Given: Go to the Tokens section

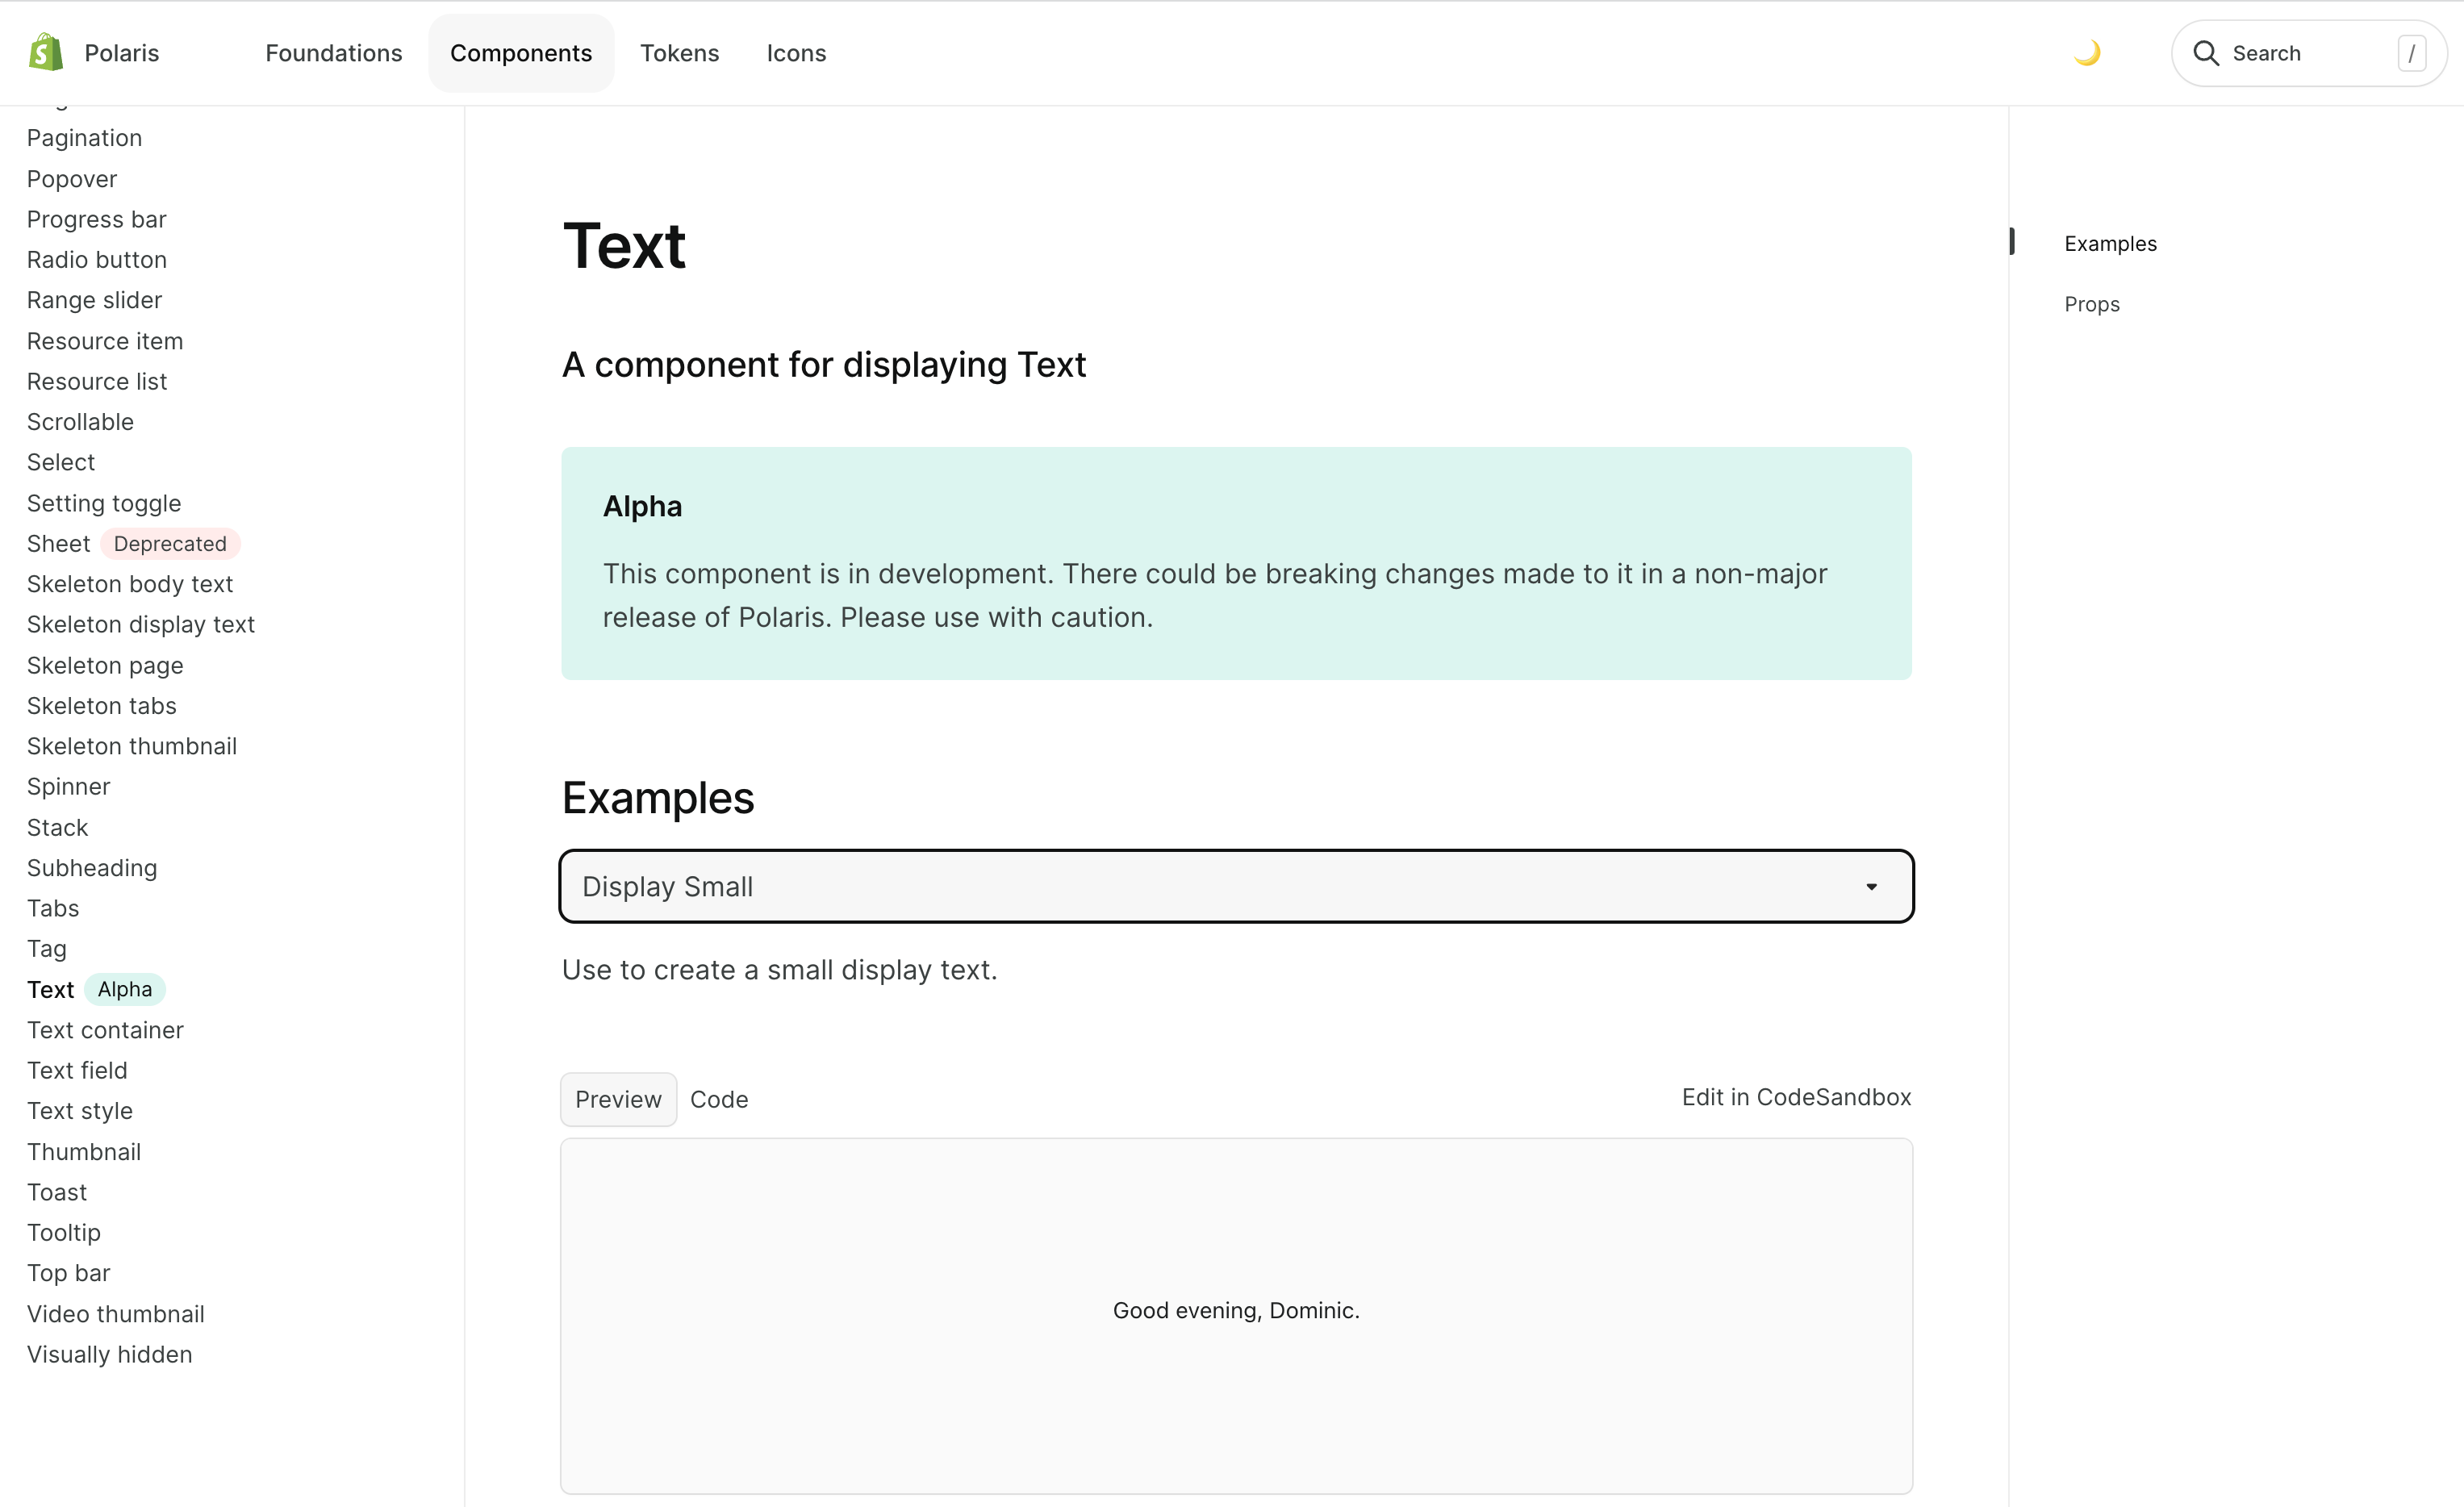Looking at the screenshot, I should 679,53.
